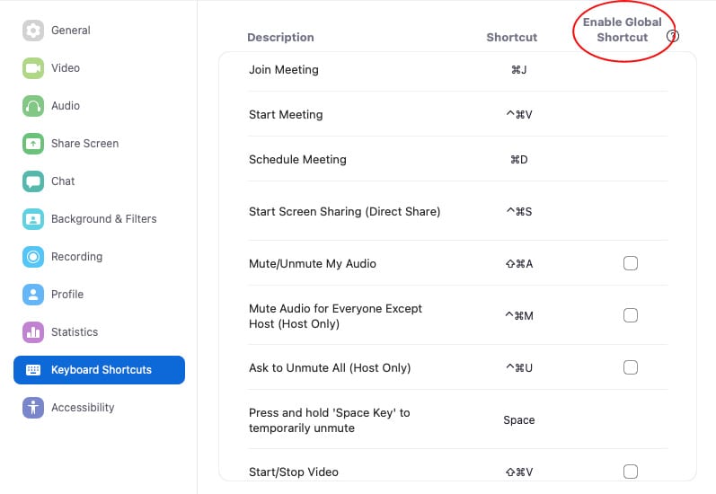
Task: Open the Recording icon
Action: (33, 257)
